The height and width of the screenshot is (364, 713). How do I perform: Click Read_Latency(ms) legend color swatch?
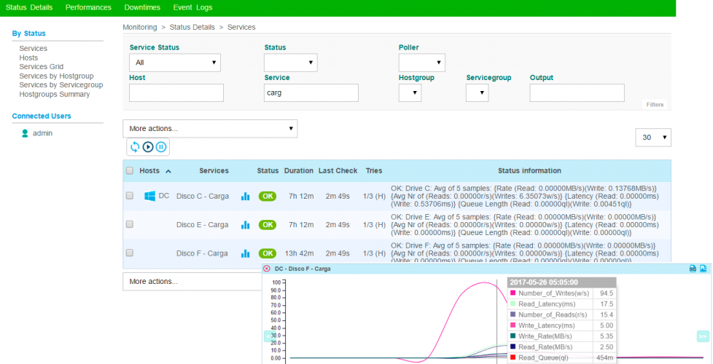point(513,304)
